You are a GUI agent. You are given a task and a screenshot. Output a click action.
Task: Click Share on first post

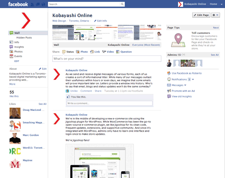click(98, 91)
